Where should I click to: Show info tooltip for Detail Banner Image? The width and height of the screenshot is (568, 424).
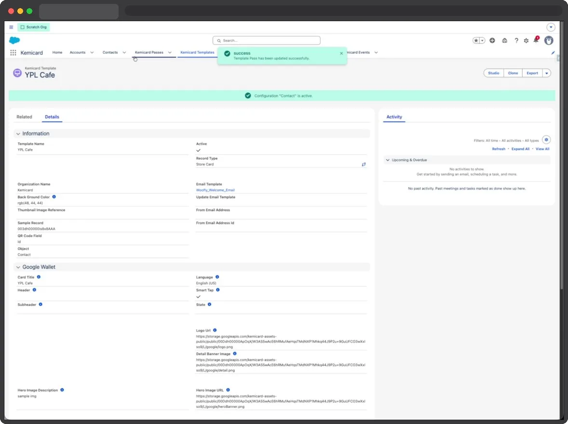[235, 354]
